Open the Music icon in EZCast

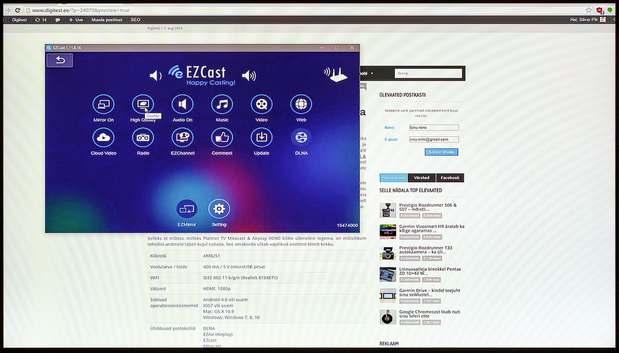click(x=222, y=105)
